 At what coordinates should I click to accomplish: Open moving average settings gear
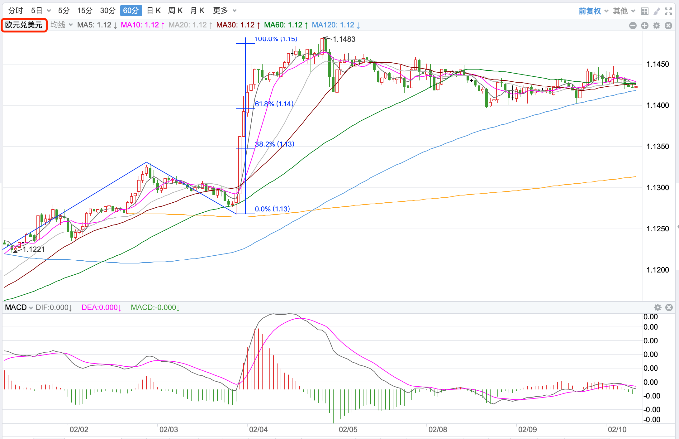[656, 26]
